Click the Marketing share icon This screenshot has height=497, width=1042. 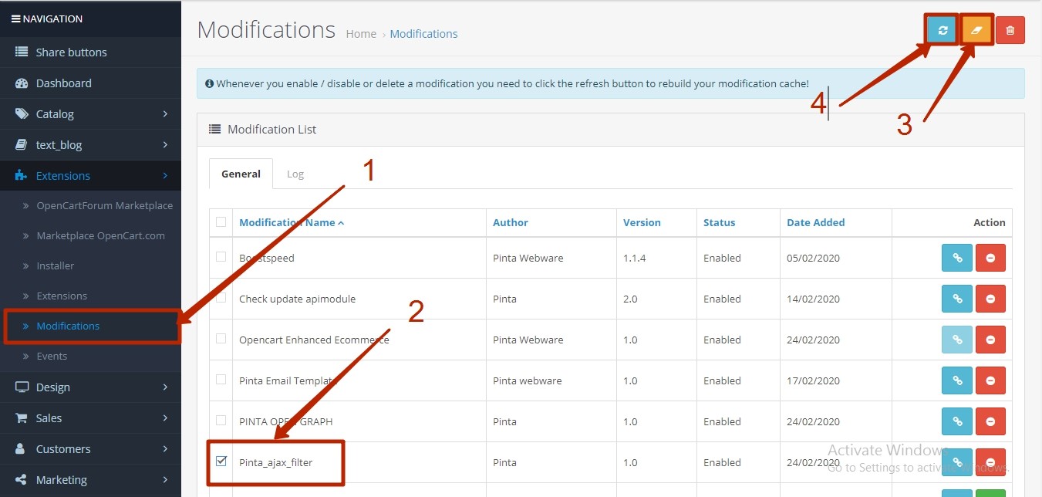pos(22,480)
